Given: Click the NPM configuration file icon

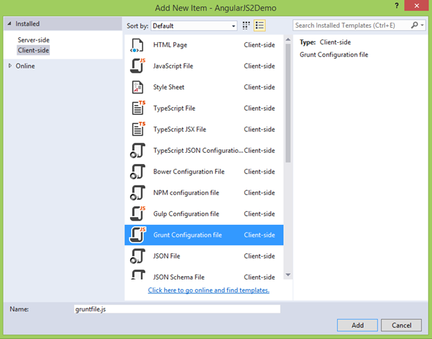Looking at the screenshot, I should point(138,193).
